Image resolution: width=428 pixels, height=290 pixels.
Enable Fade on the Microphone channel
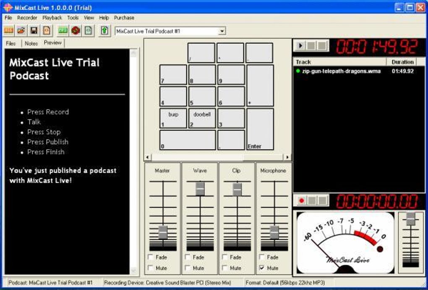point(262,257)
